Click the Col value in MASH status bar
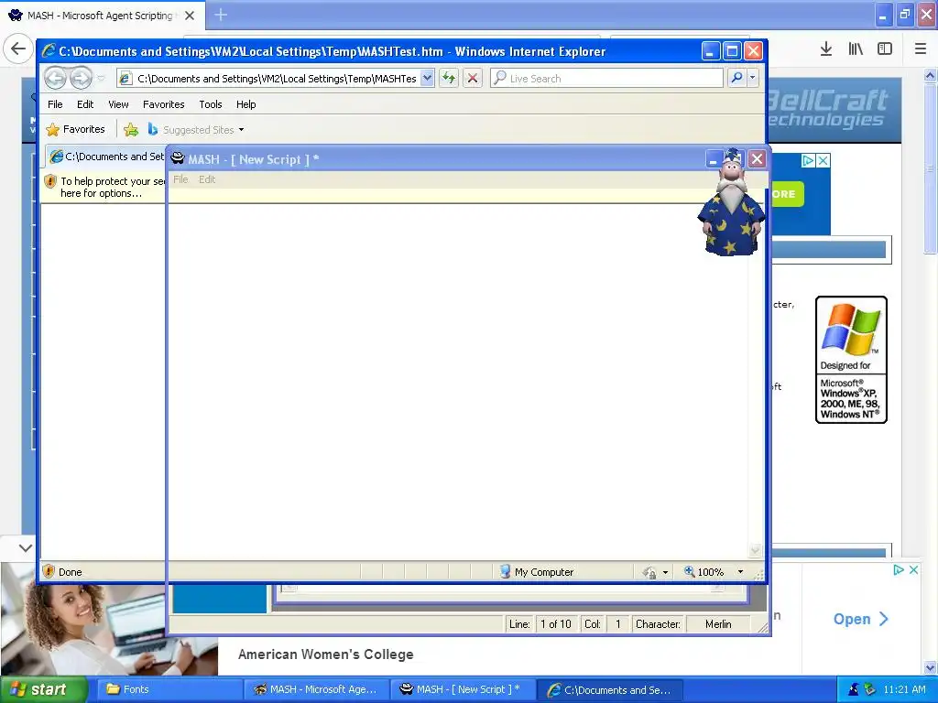Image resolution: width=938 pixels, height=703 pixels. [x=618, y=624]
